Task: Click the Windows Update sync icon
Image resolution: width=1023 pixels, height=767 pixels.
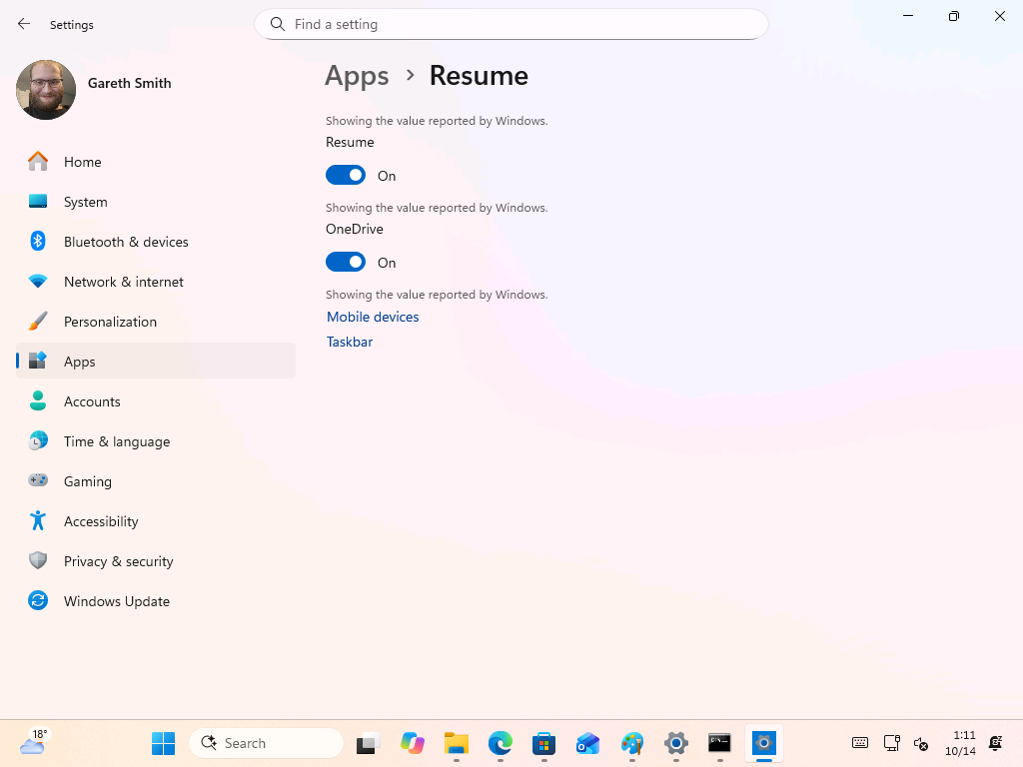Action: point(38,600)
